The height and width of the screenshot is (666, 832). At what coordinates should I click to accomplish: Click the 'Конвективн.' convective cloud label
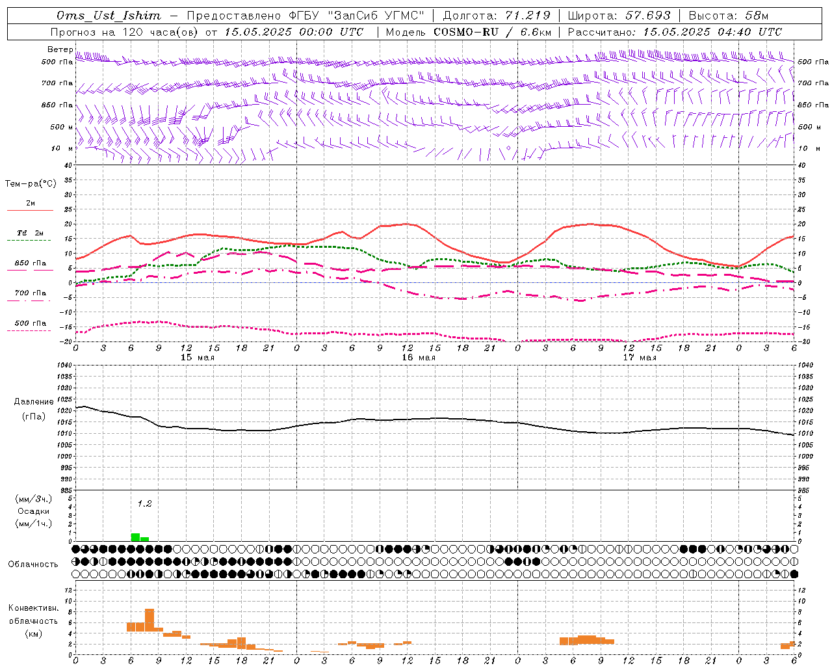coord(33,608)
